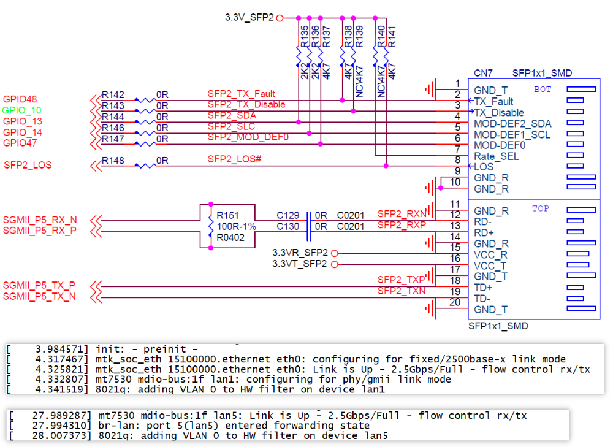Click the MOD-DEF1_SCL pin name
The image size is (613, 447).
(512, 134)
